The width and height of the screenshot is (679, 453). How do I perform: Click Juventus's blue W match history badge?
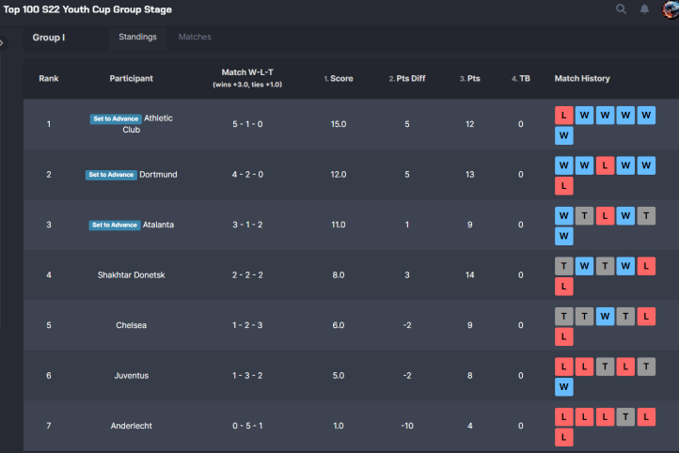[563, 386]
